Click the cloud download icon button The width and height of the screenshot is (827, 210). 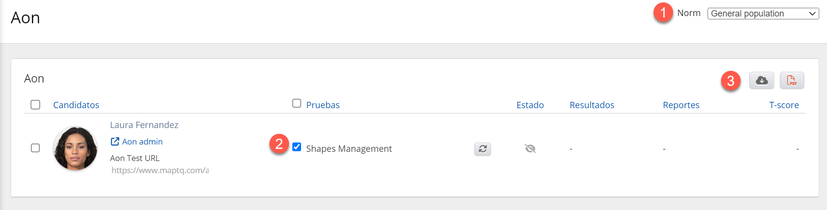[761, 81]
